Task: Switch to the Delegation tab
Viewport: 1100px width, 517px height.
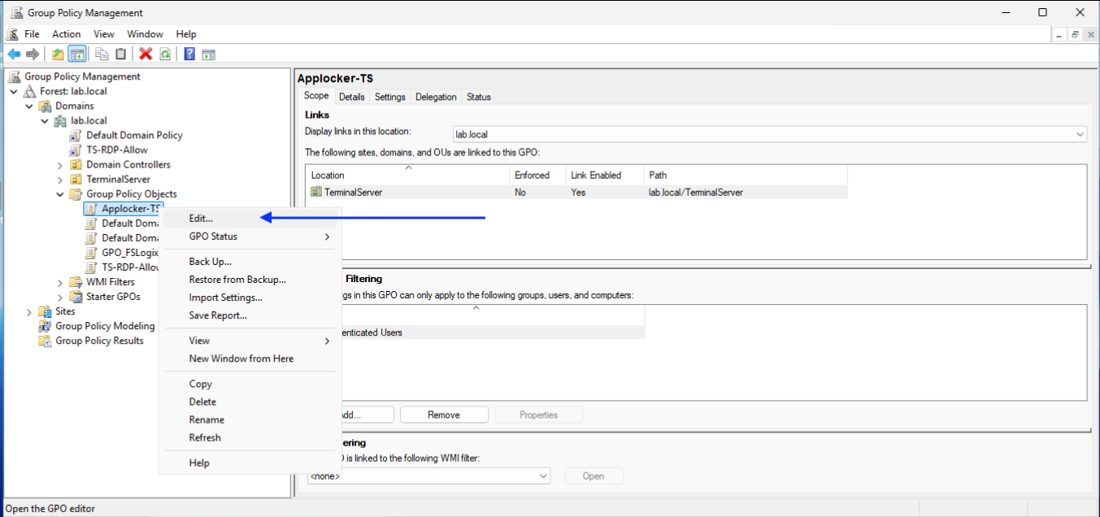Action: [436, 97]
